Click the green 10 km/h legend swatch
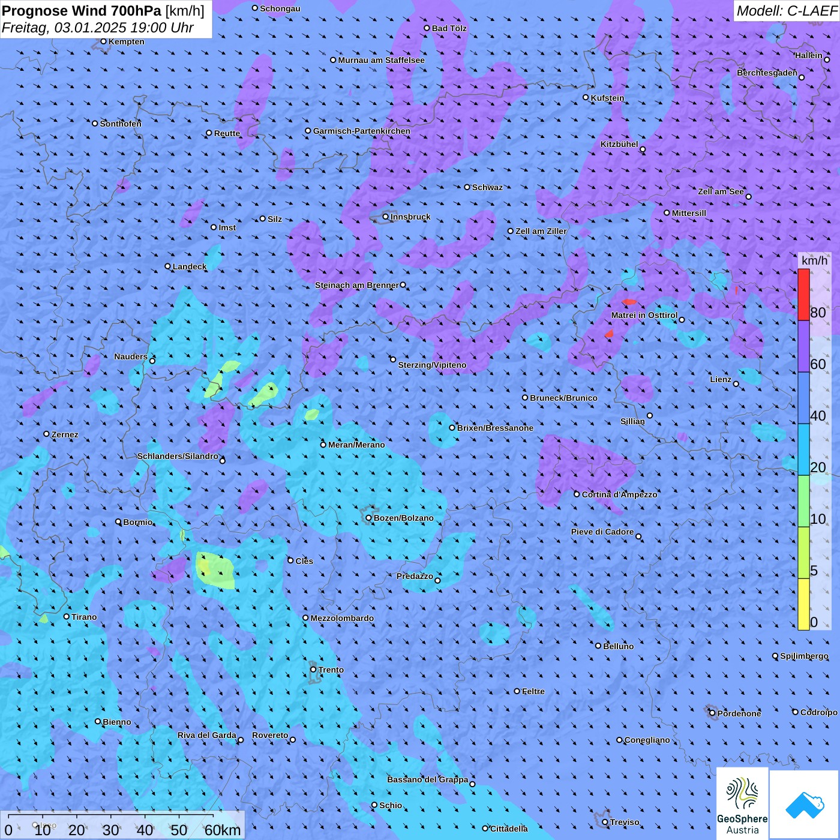Viewport: 840px width, 840px height. pyautogui.click(x=803, y=501)
